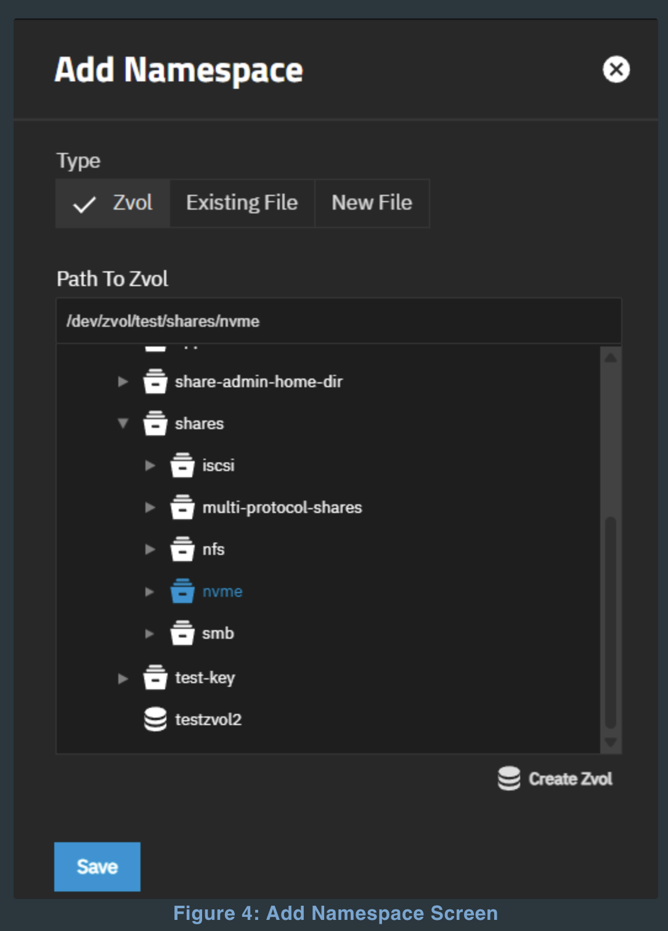Screen dimensions: 668x931
Task: Click the blue nvme dataset icon
Action: coord(182,591)
